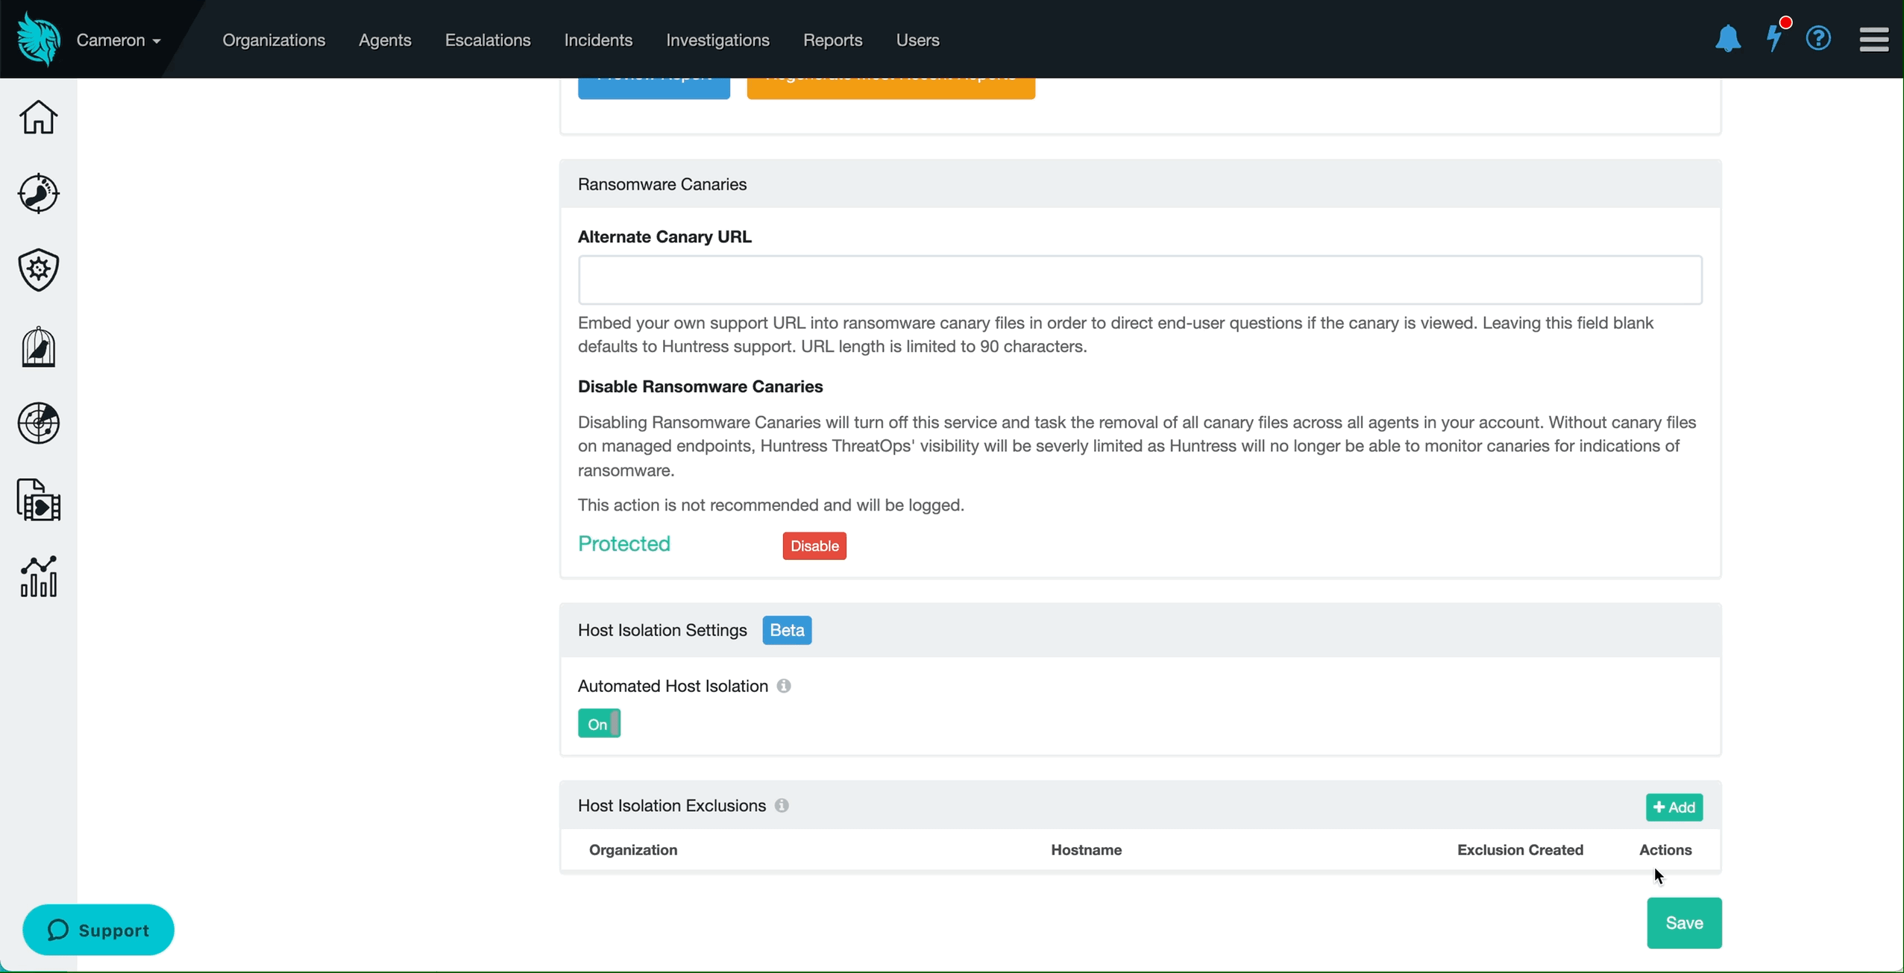This screenshot has width=1904, height=973.
Task: Click the red Disable canaries button
Action: (814, 546)
